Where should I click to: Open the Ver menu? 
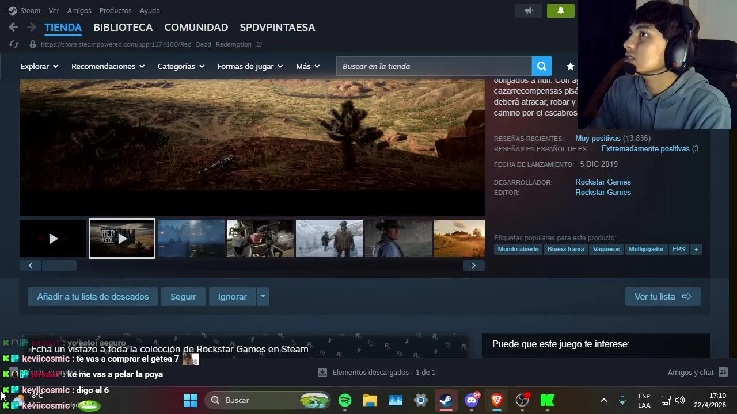(x=54, y=10)
